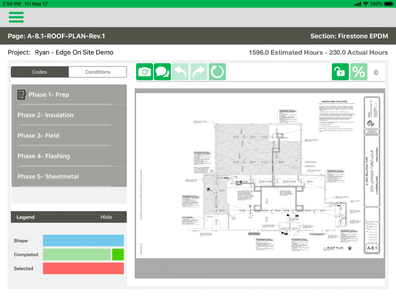Undo the last annotation action
This screenshot has width=396, height=297.
180,72
